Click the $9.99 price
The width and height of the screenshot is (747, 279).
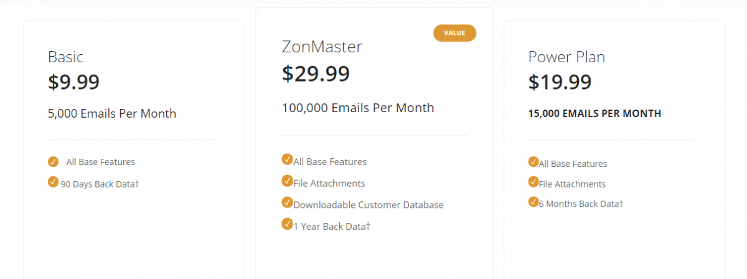pos(73,82)
